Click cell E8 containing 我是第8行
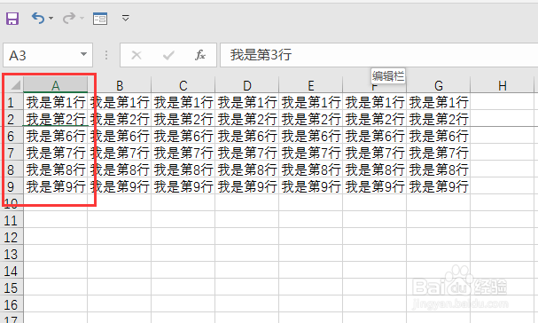Screen dimensions: 538x323 tap(310, 169)
